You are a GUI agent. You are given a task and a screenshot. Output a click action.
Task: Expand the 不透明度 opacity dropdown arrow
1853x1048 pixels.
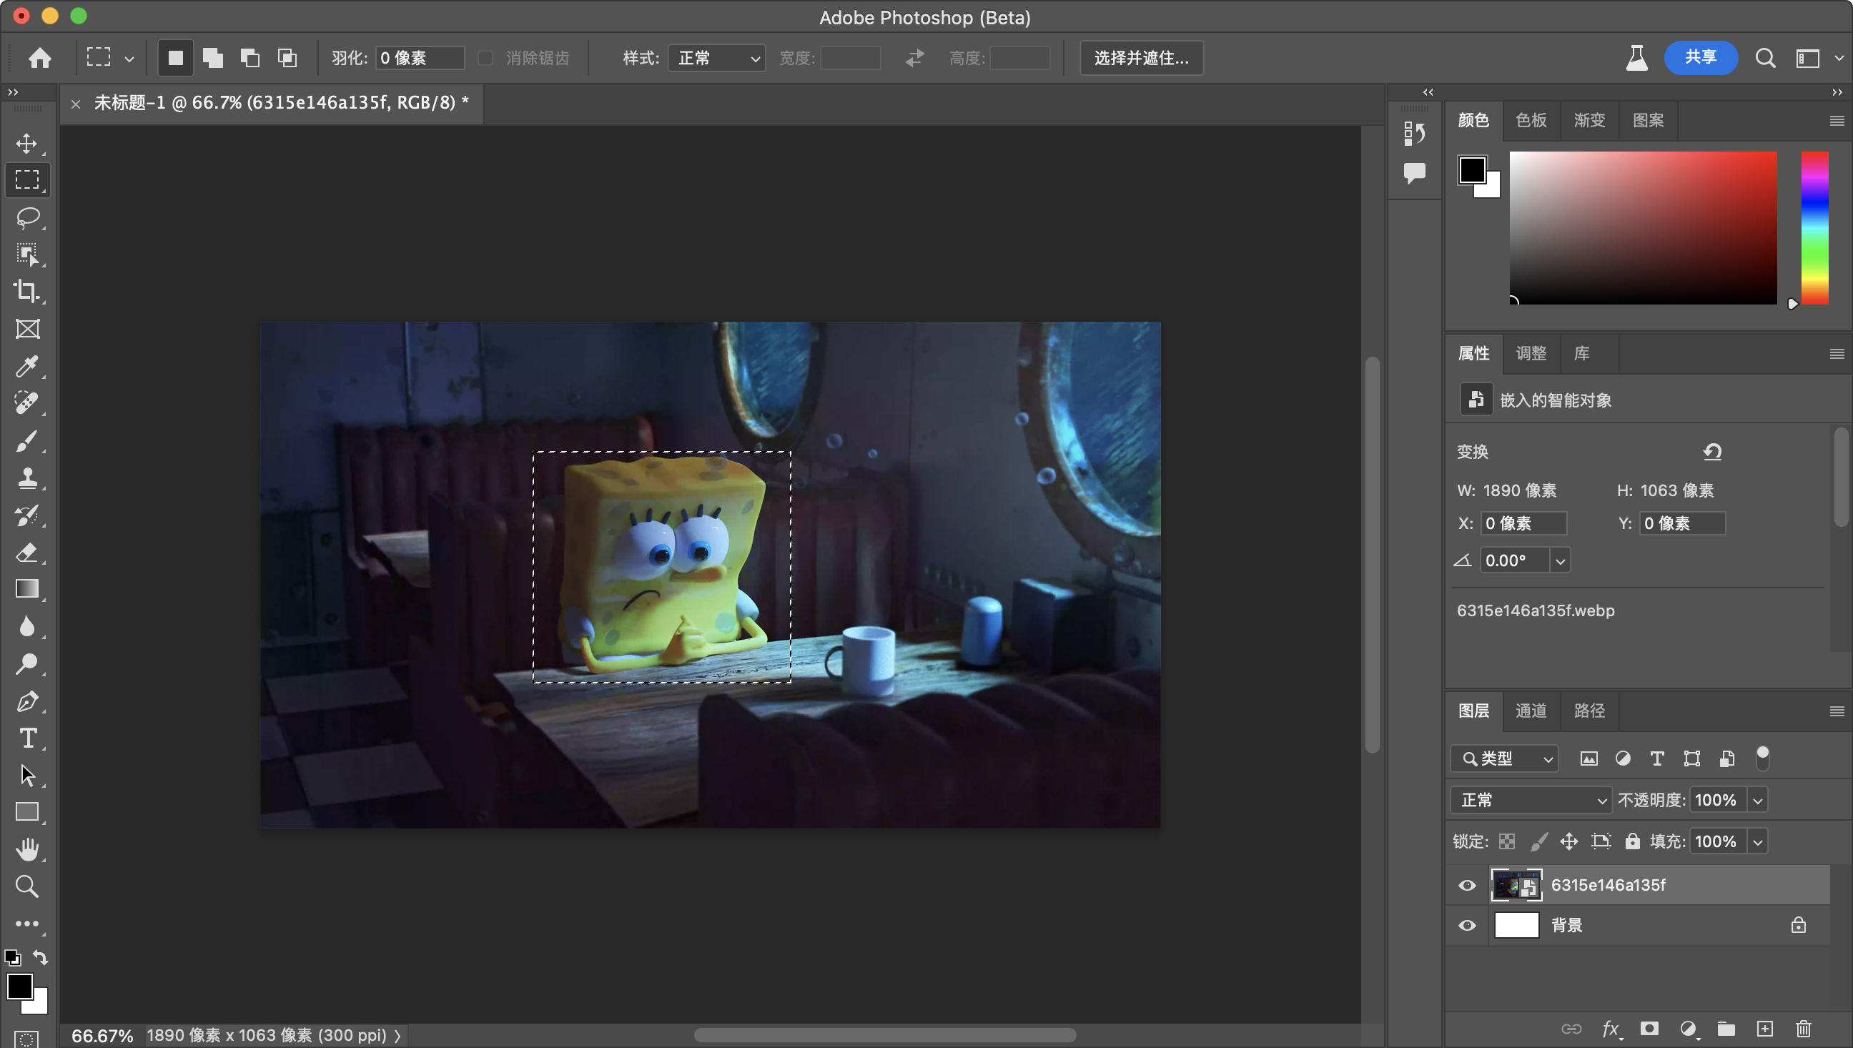1757,800
